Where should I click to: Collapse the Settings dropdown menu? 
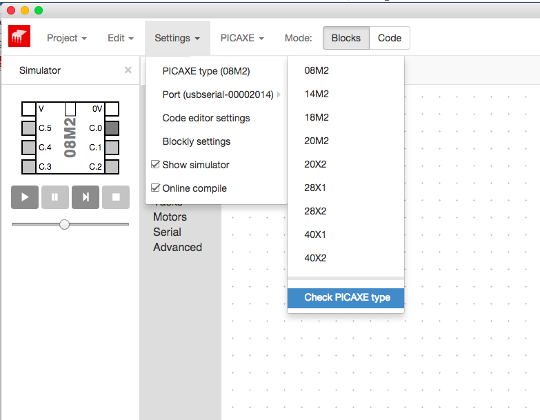tap(177, 38)
